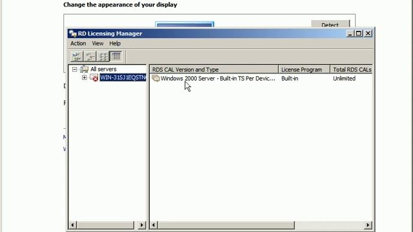This screenshot has width=413, height=232.
Task: Open the Help menu
Action: coord(115,43)
